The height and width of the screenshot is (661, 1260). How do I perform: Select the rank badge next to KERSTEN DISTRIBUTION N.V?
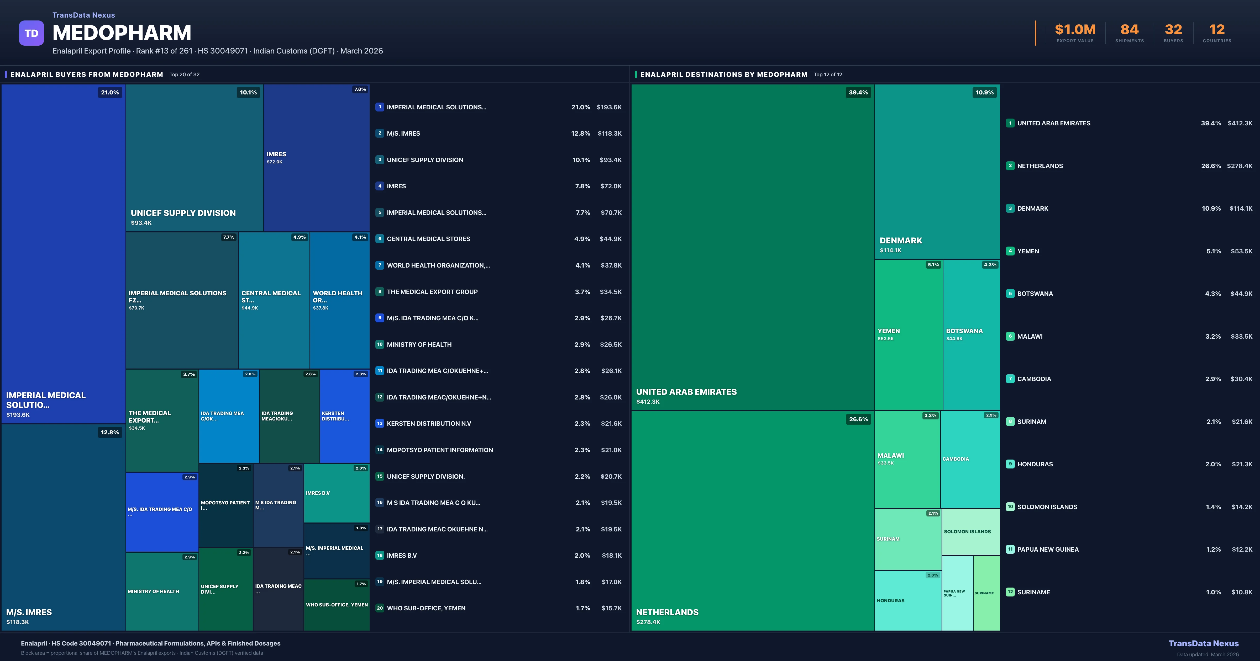[380, 423]
